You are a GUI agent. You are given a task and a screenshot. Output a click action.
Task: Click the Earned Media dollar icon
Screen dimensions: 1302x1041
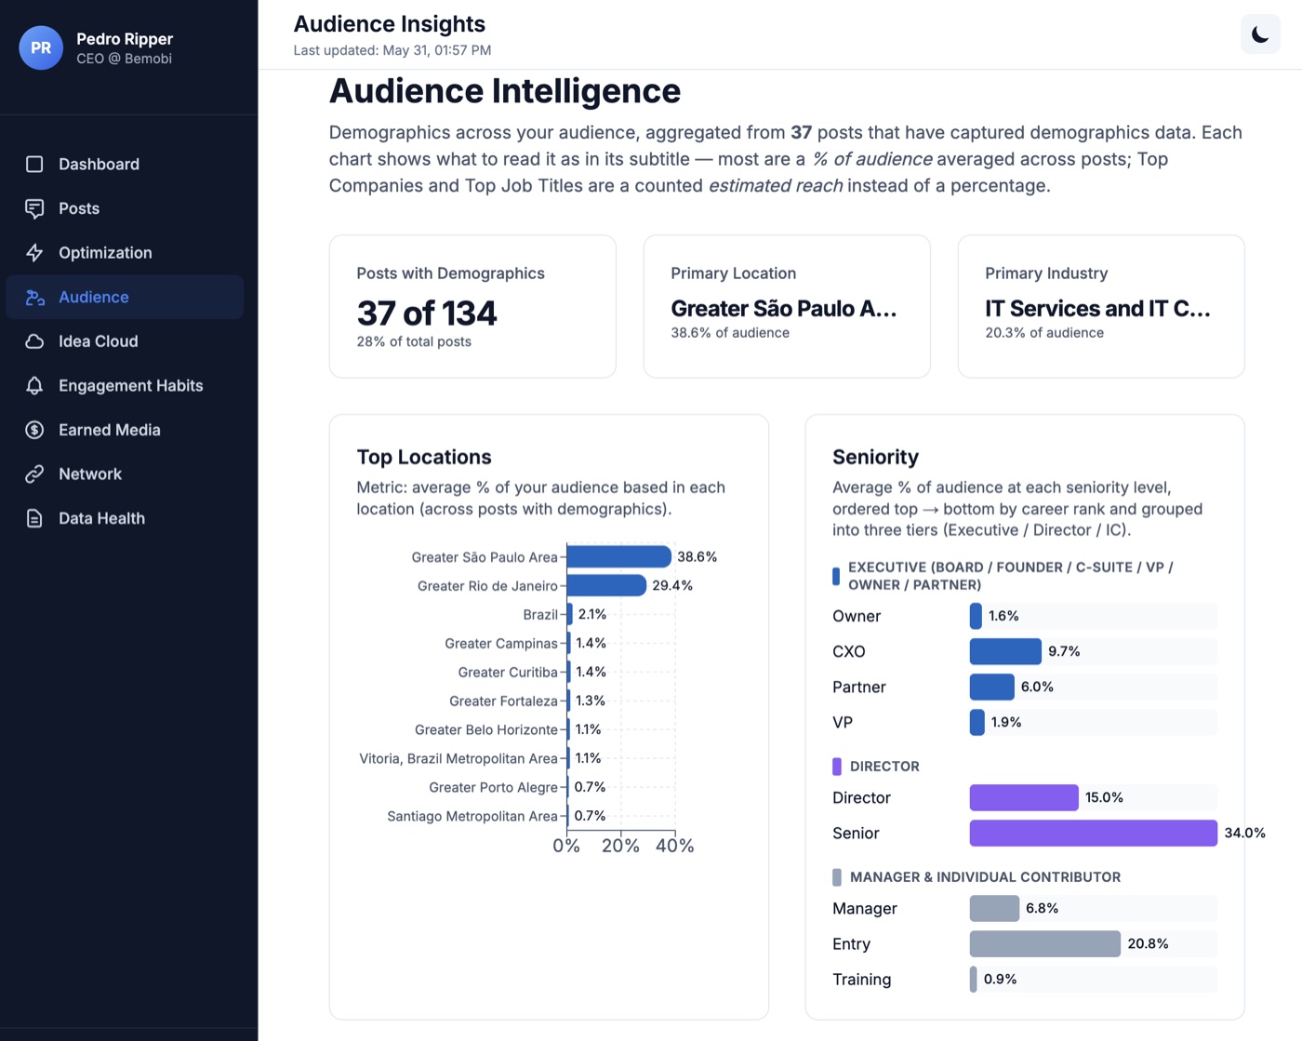34,430
